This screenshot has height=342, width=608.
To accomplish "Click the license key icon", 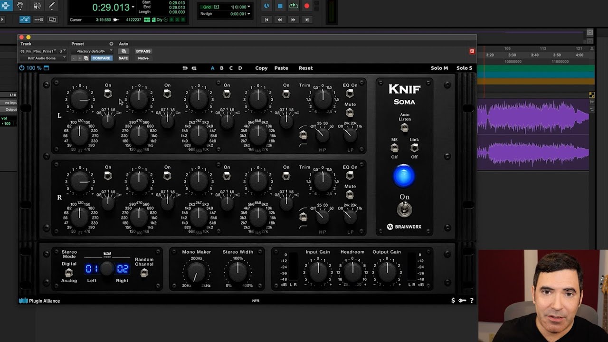I will click(x=462, y=300).
